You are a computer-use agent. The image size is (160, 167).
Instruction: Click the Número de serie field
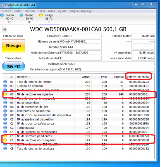tap(80, 41)
